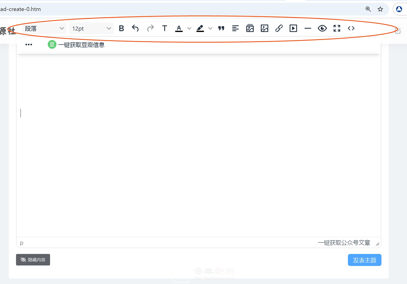The width and height of the screenshot is (407, 284).
Task: Redo the last undone edit
Action: coord(150,28)
